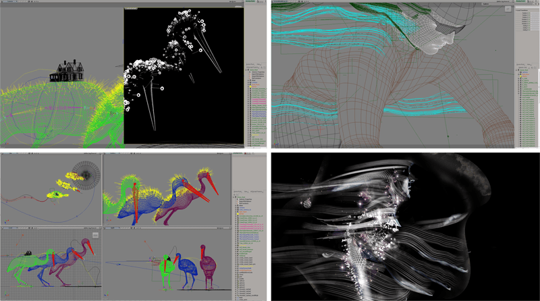540x301 pixels.
Task: Open the second tab above the top-right explorer
Action: click(x=529, y=64)
